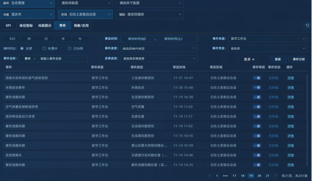
Task: Open the 预案/应用 tab
Action: click(81, 25)
